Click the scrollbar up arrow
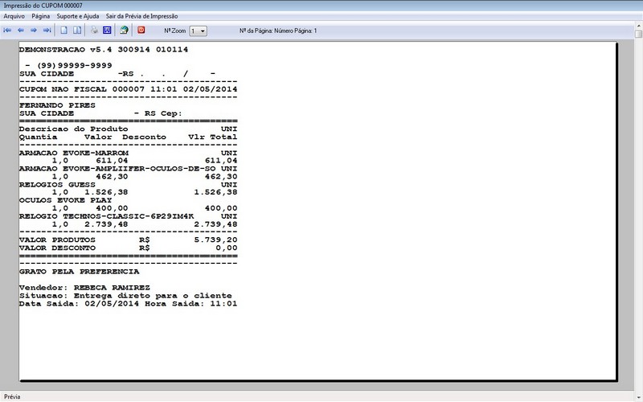Image resolution: width=643 pixels, height=402 pixels. pyautogui.click(x=638, y=26)
